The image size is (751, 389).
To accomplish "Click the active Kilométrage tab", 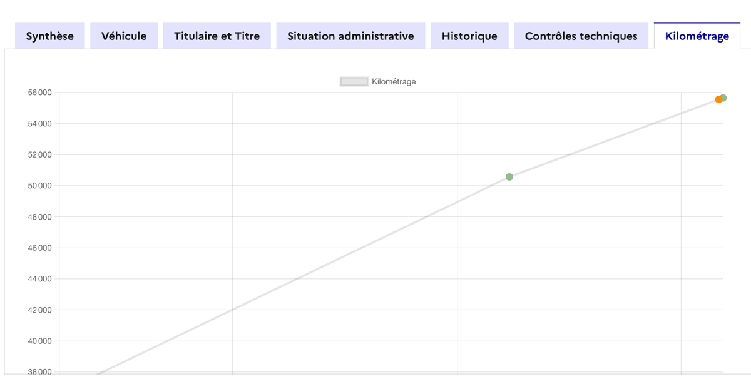I will coord(697,36).
